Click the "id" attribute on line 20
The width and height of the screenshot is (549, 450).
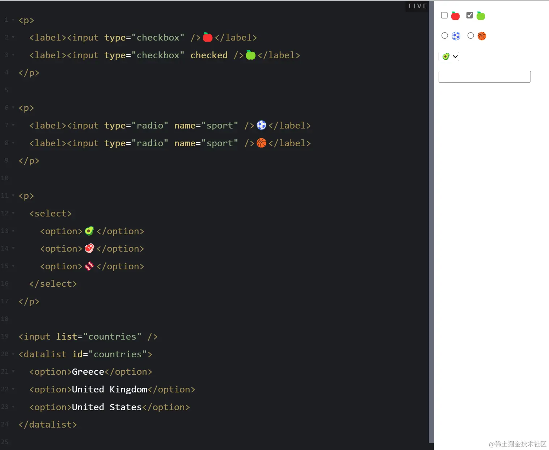[77, 354]
